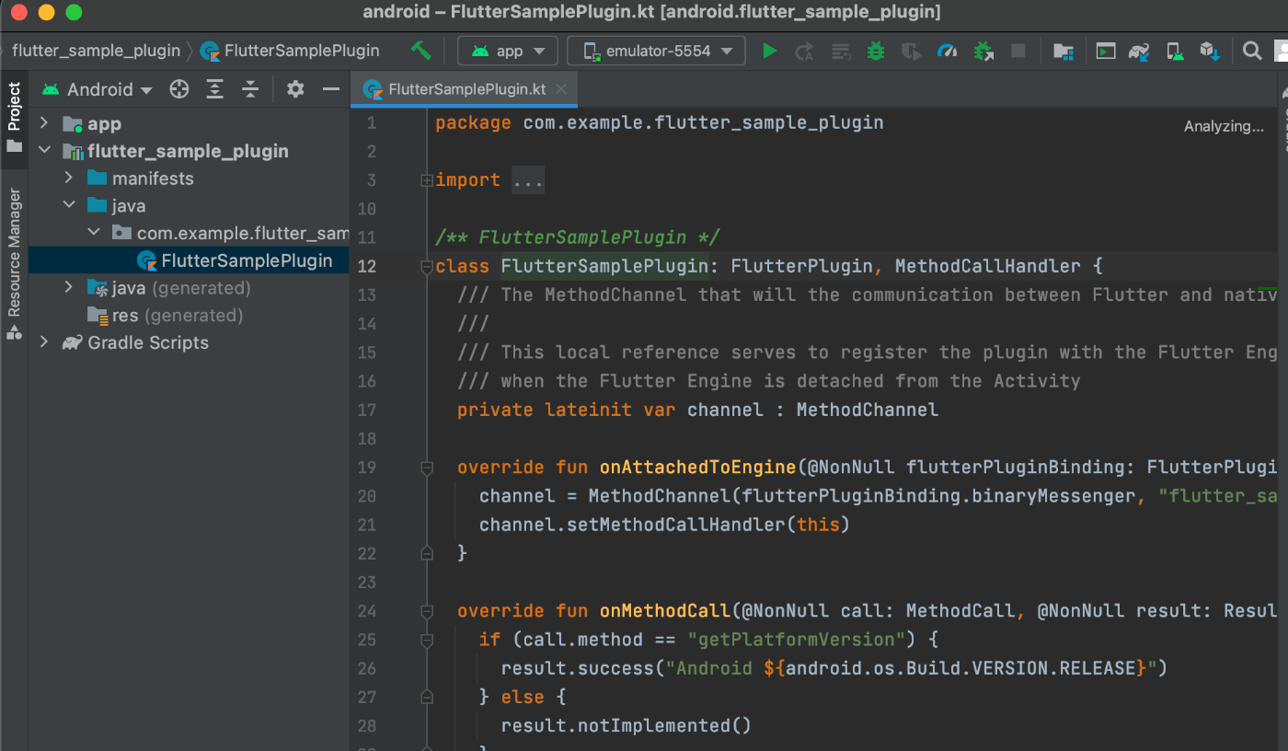Screen dimensions: 1288x751
Task: Click result.notImplemented() on line 28
Action: (626, 726)
